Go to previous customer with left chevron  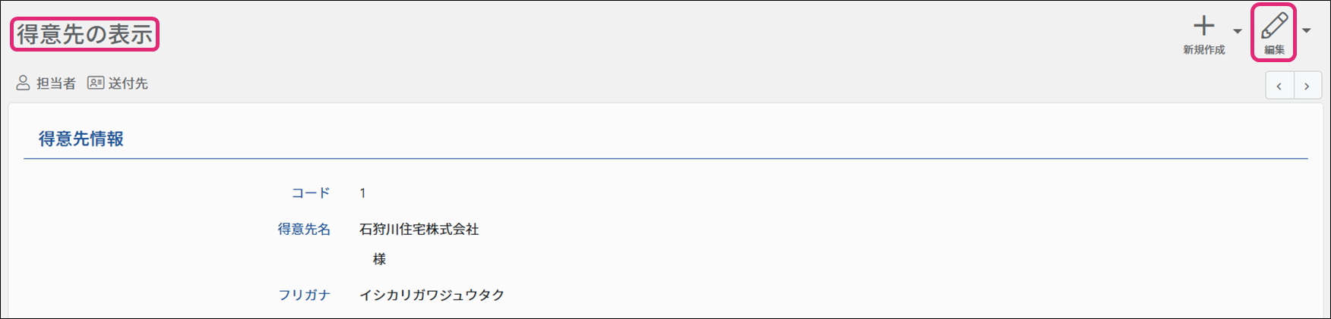tap(1279, 86)
